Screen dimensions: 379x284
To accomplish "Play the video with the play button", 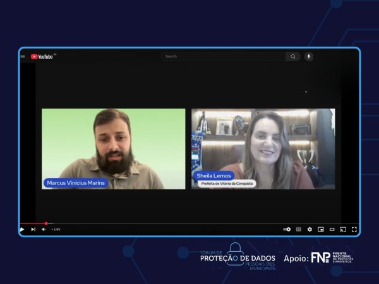I will click(22, 229).
